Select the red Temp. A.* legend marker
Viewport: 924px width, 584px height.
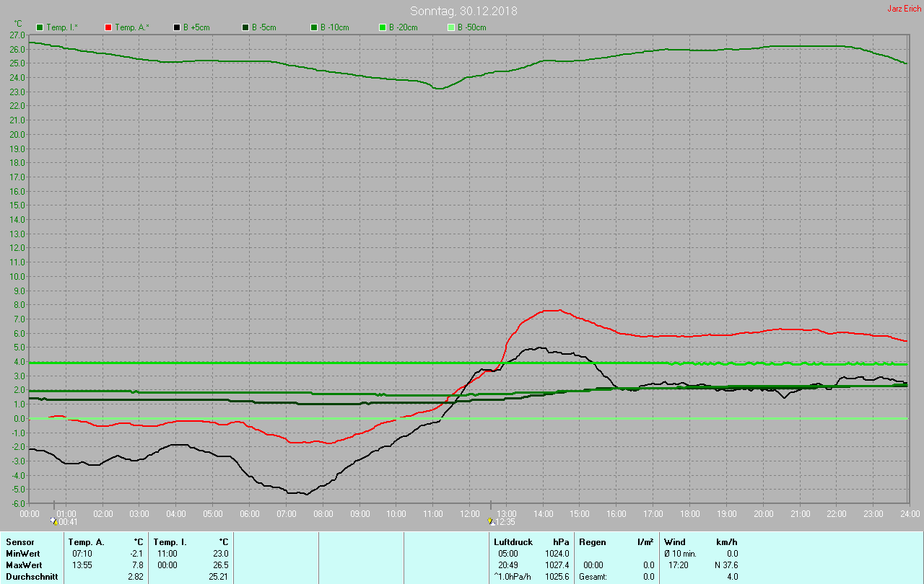coord(108,27)
